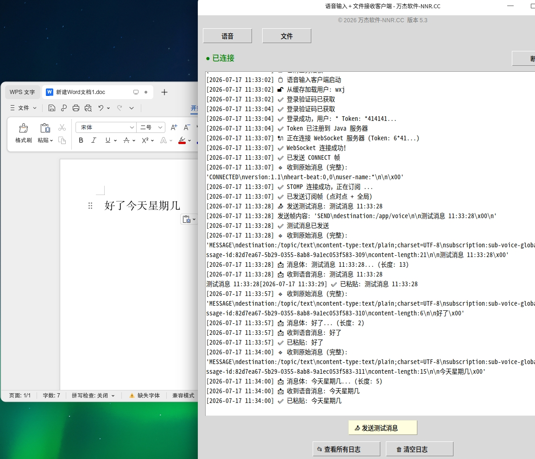Expand the quick access toolbar customize chevron
Image resolution: width=535 pixels, height=459 pixels.
(132, 108)
